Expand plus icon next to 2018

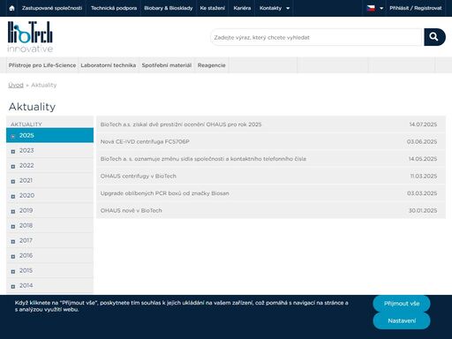coord(13,227)
